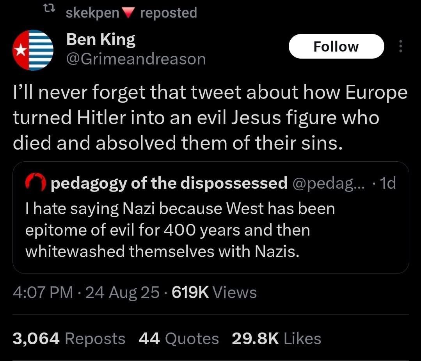The height and width of the screenshot is (361, 421).
Task: Click the quoted tweet's 1d timestamp
Action: [x=388, y=182]
